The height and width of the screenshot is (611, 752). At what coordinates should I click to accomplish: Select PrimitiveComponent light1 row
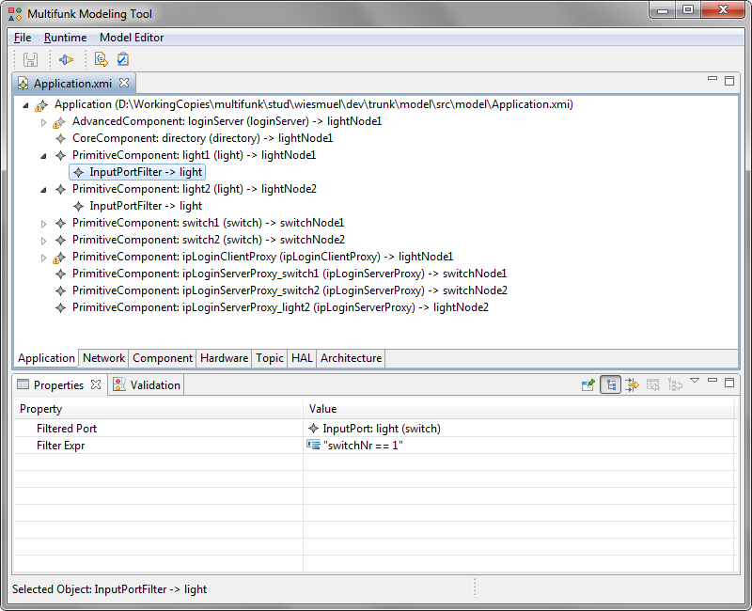[195, 155]
